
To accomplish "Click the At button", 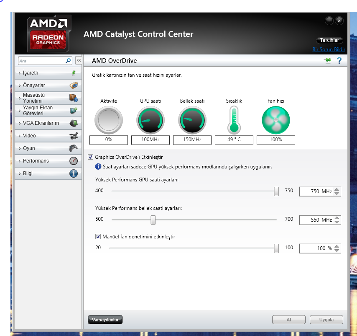I will [289, 320].
